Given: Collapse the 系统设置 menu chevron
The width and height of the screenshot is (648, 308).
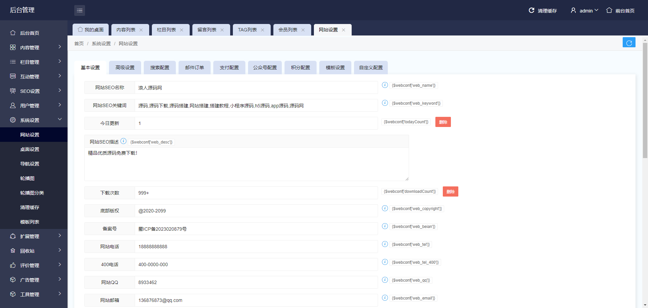Looking at the screenshot, I should coord(60,119).
